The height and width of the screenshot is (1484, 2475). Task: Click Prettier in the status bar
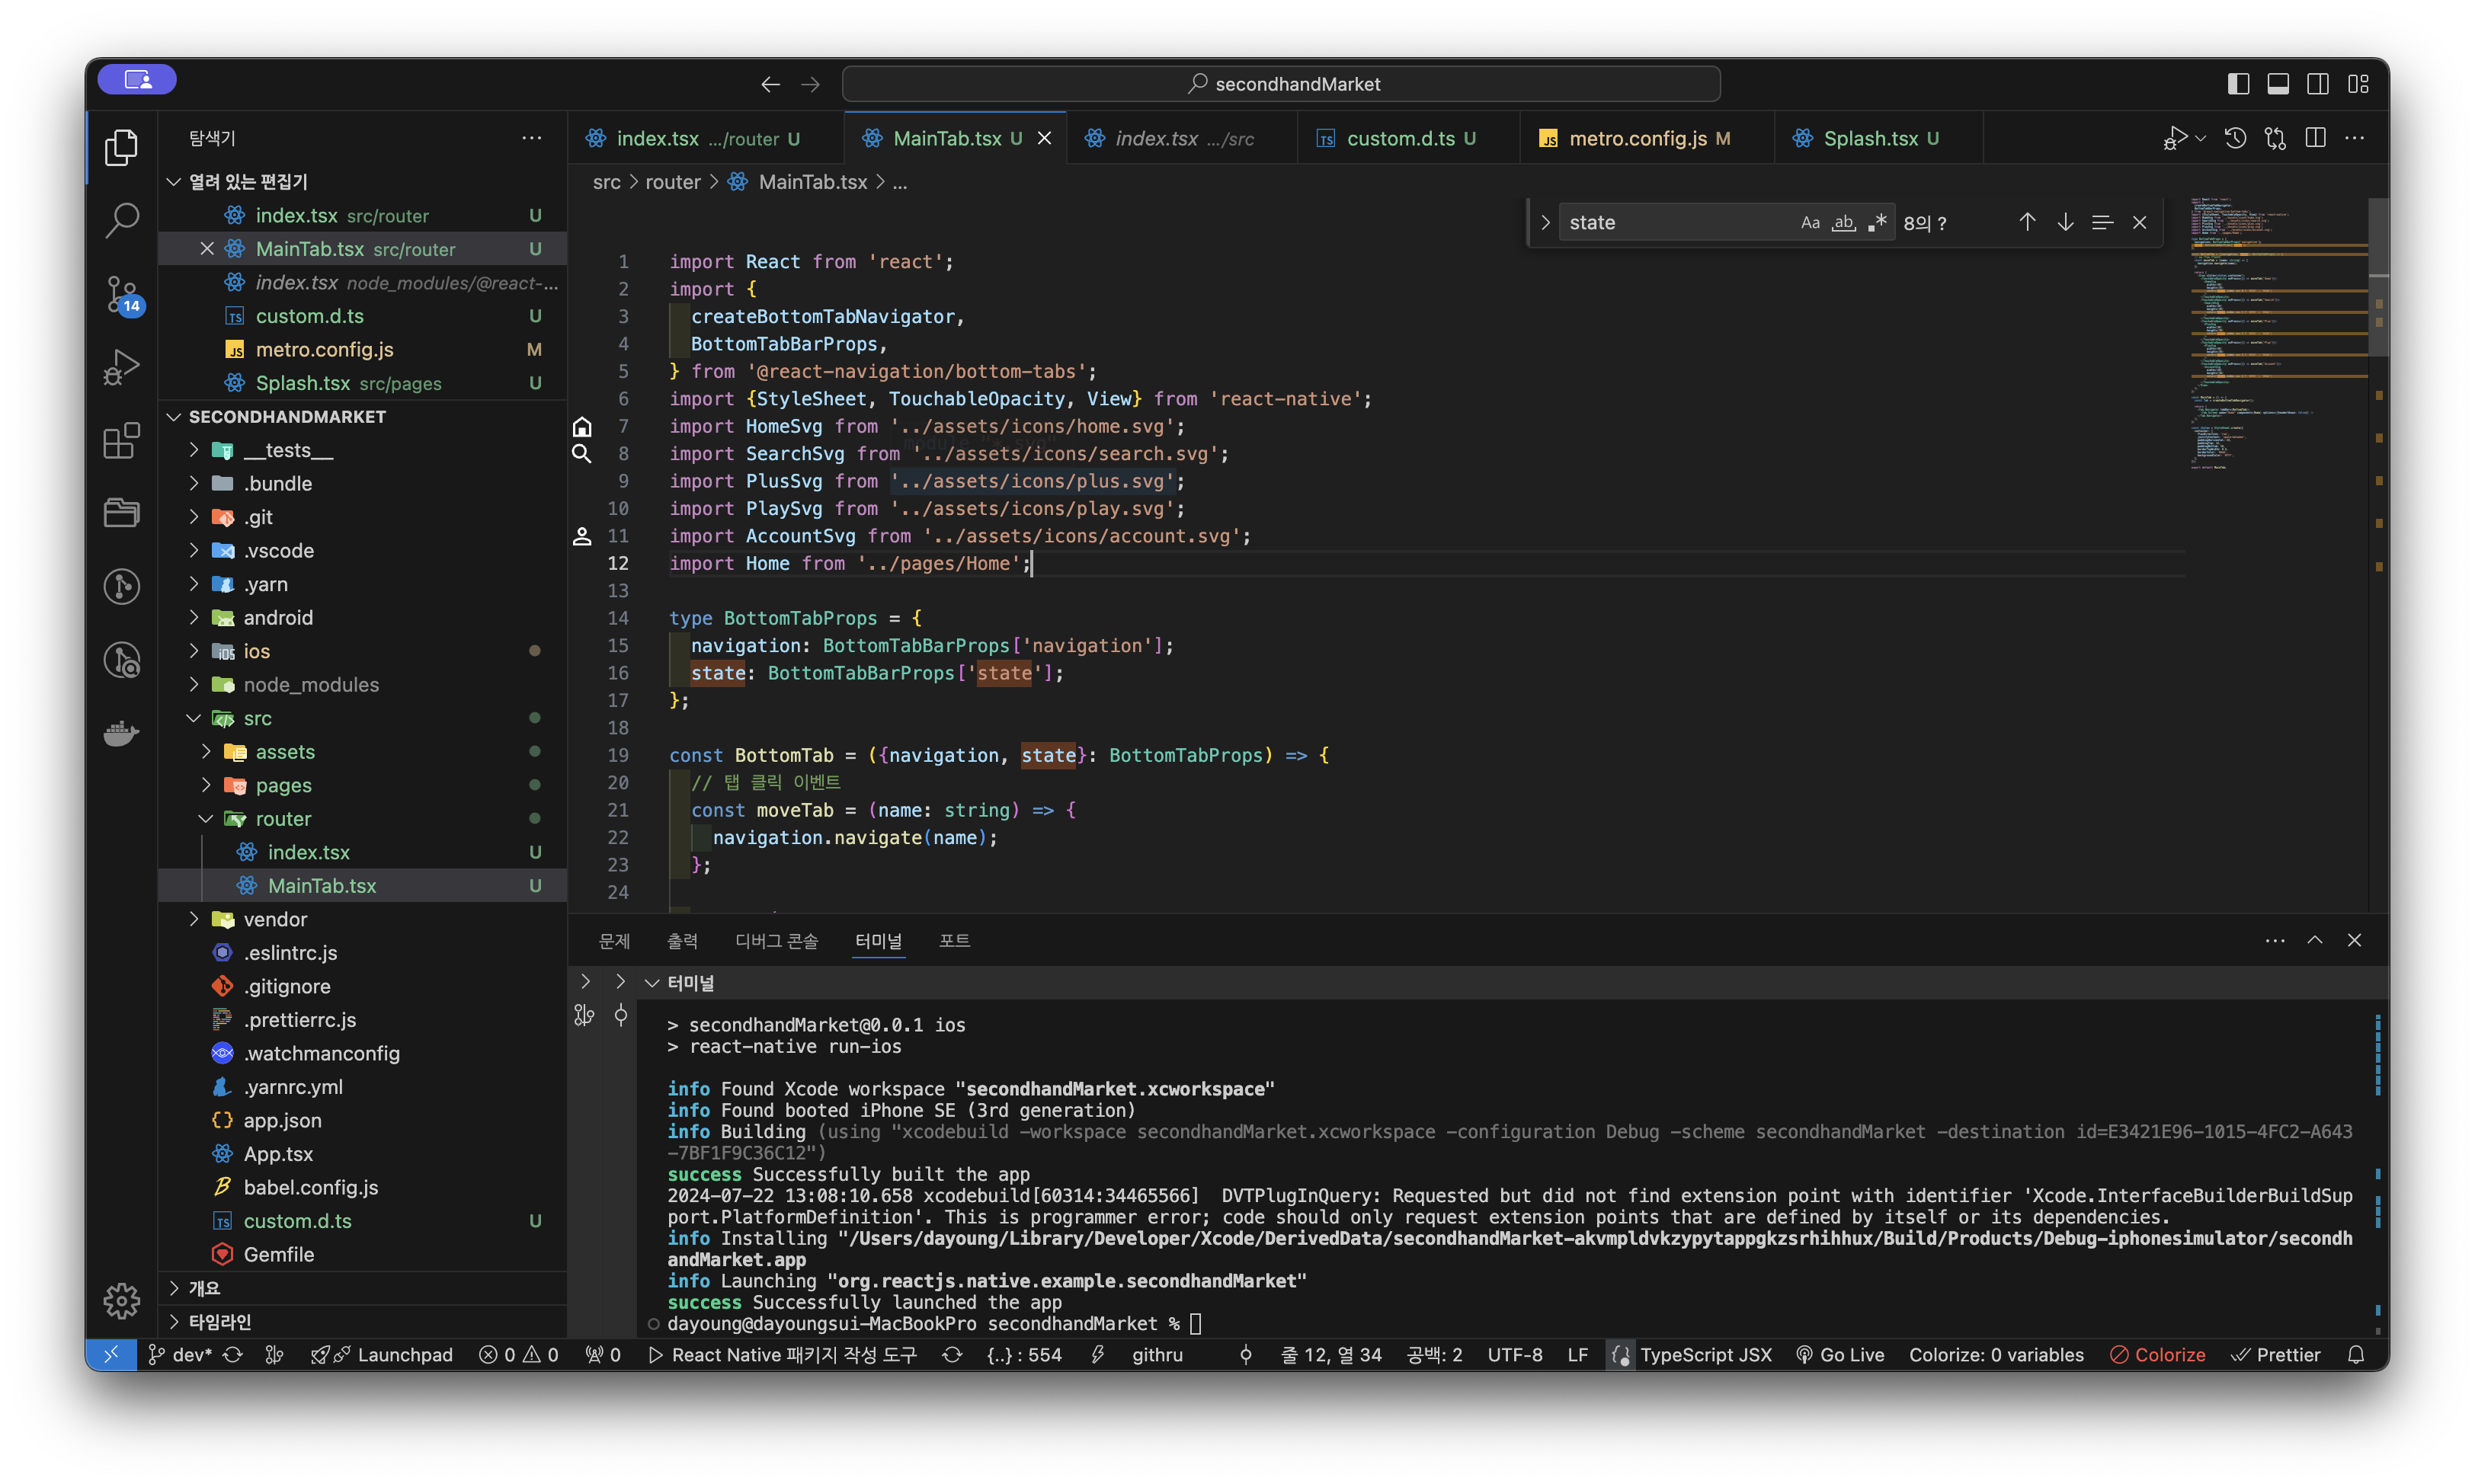tap(2276, 1355)
